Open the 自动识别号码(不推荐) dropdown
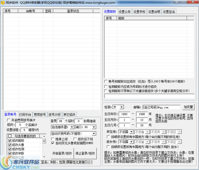Viewport: 199px width, 170px height. tap(94, 134)
